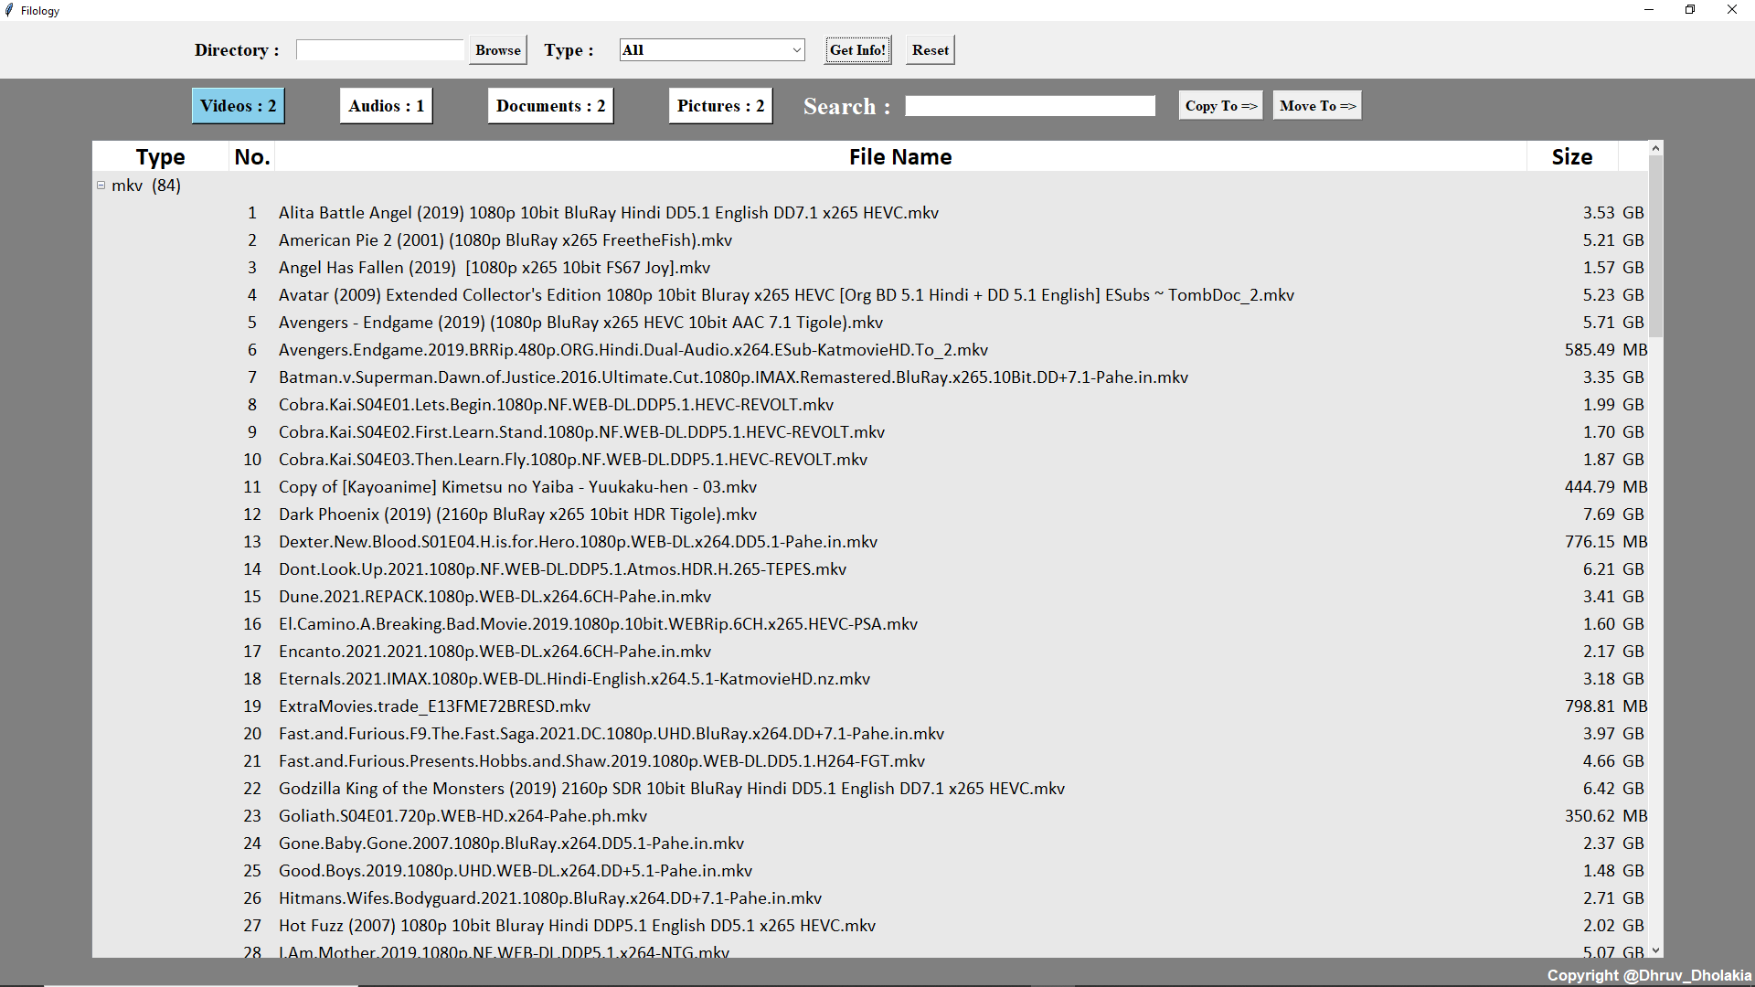The image size is (1755, 987).
Task: Select the Documents : 2 tab
Action: pos(550,106)
